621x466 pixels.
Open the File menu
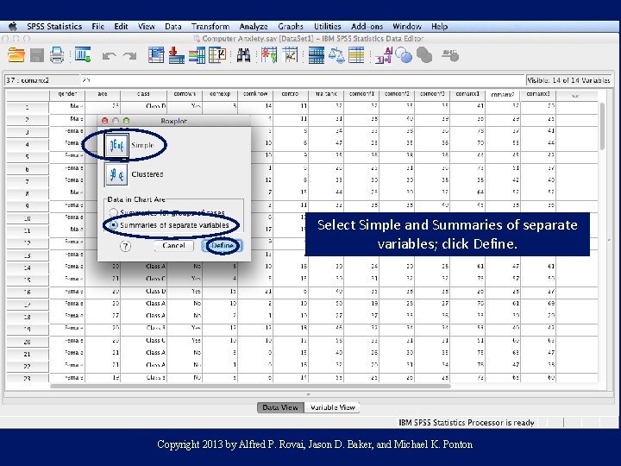(x=97, y=27)
